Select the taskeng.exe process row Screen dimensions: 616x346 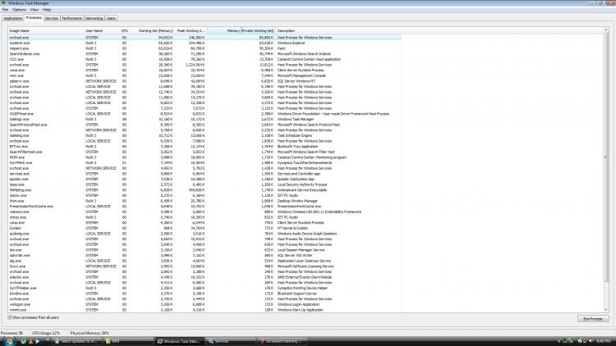click(x=205, y=135)
